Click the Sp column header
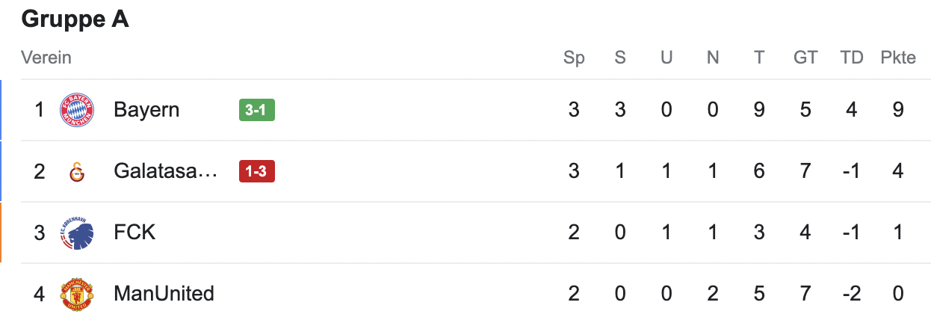The image size is (931, 323). pos(574,58)
